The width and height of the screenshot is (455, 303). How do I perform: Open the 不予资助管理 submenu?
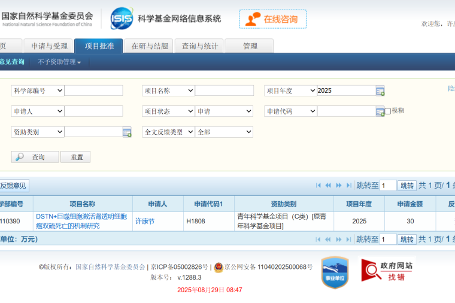(x=59, y=62)
